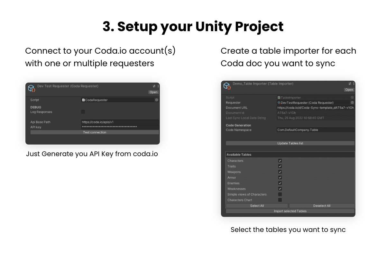Click the object picker next to CodaRequester script
The height and width of the screenshot is (257, 386).
157,100
